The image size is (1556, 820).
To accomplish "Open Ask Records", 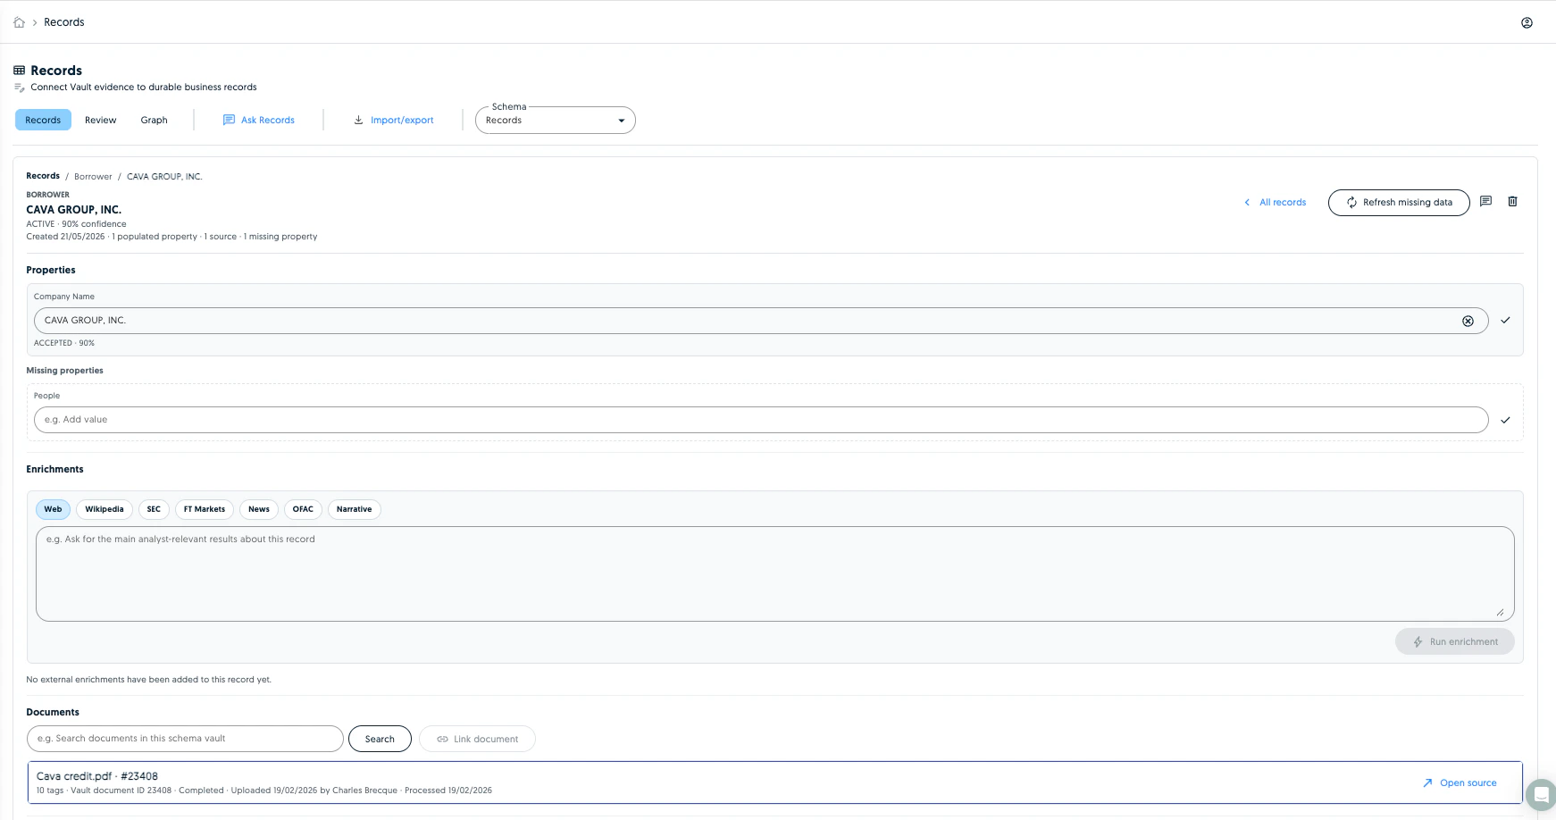I will coord(259,120).
